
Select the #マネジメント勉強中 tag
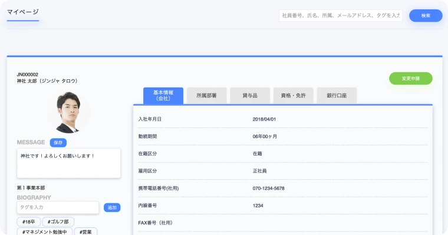click(x=45, y=232)
